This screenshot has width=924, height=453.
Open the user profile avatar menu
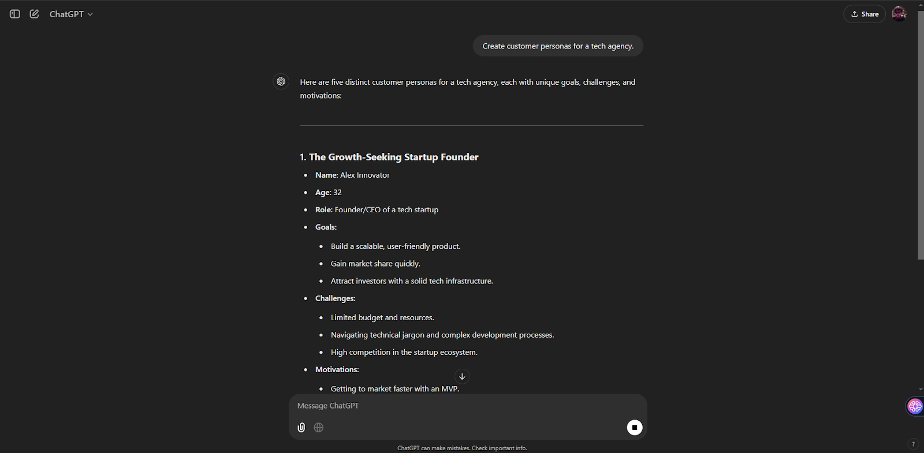pyautogui.click(x=899, y=14)
